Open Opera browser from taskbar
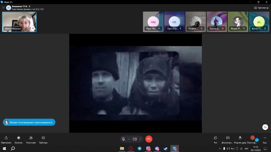The image size is (271, 152). click(x=131, y=149)
